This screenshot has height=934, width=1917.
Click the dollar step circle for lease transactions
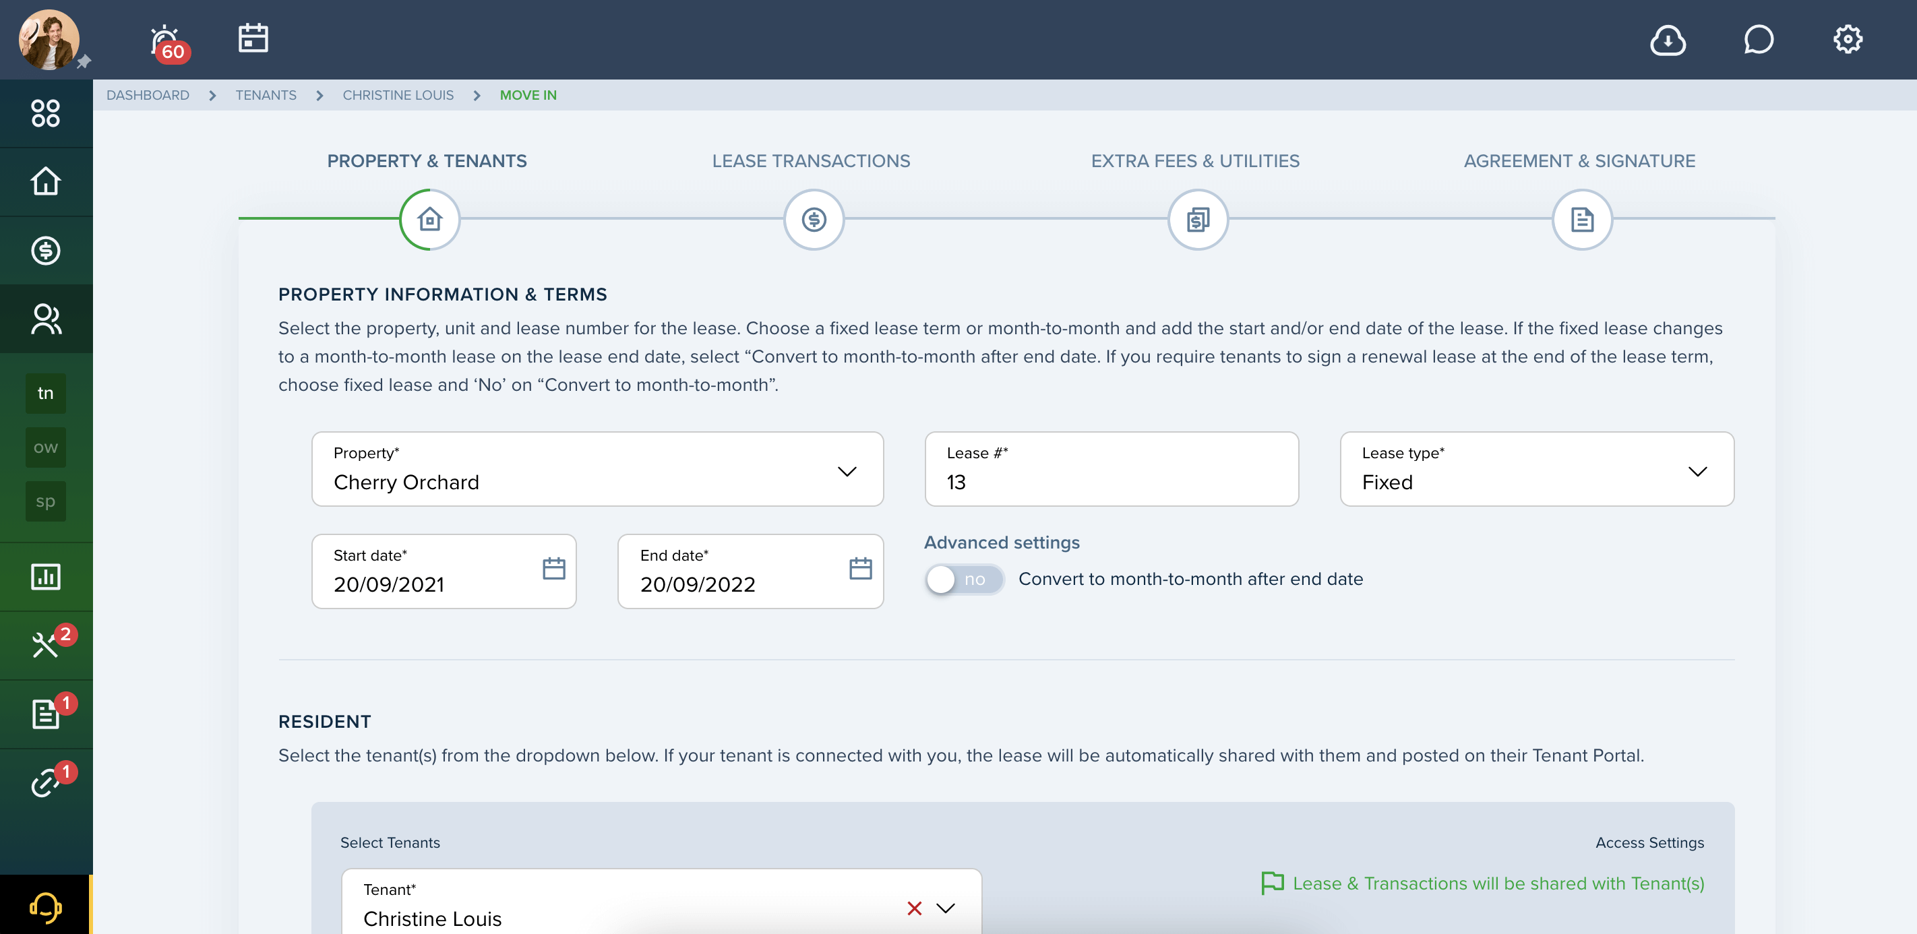tap(814, 220)
